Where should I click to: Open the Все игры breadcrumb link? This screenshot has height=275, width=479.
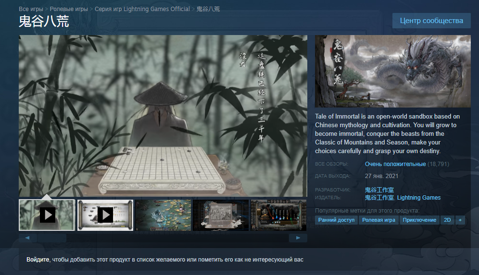click(x=31, y=9)
